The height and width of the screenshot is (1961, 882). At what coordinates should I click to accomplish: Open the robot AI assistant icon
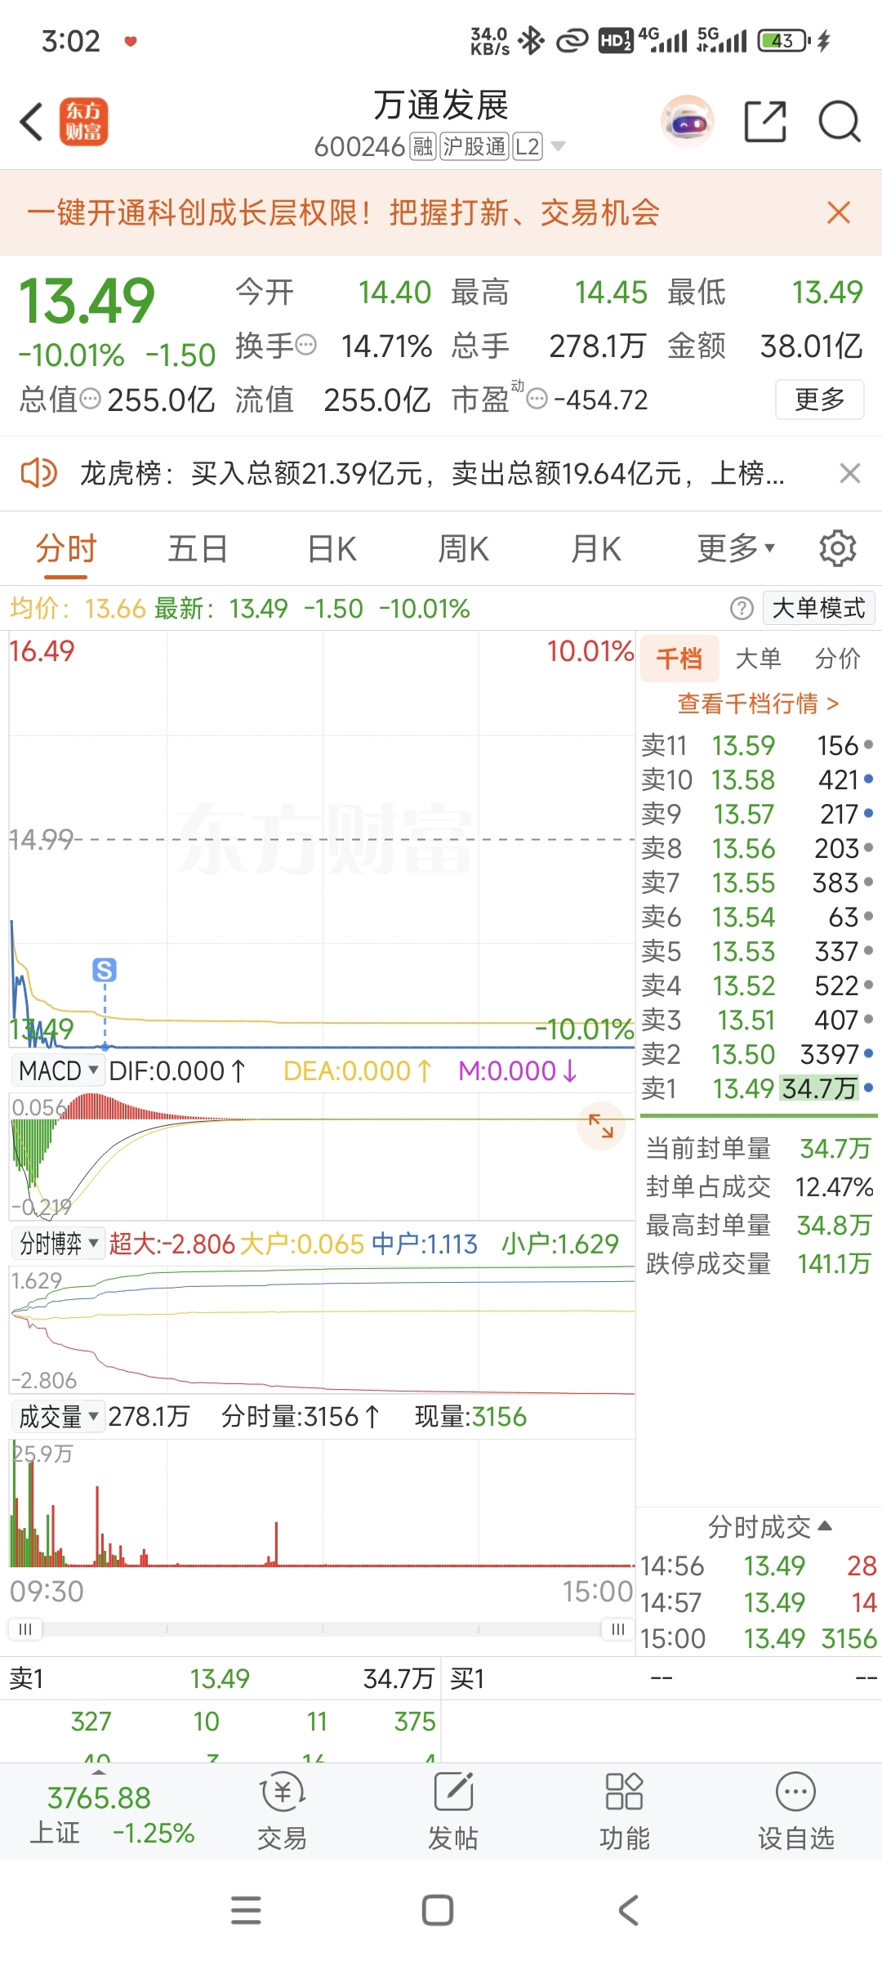687,122
